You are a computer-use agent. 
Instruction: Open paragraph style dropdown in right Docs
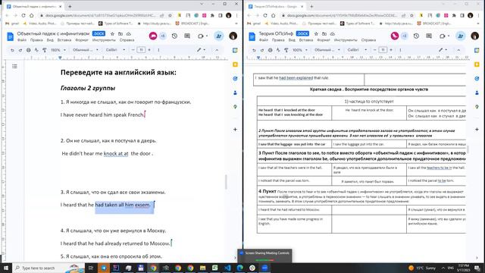click(x=327, y=50)
